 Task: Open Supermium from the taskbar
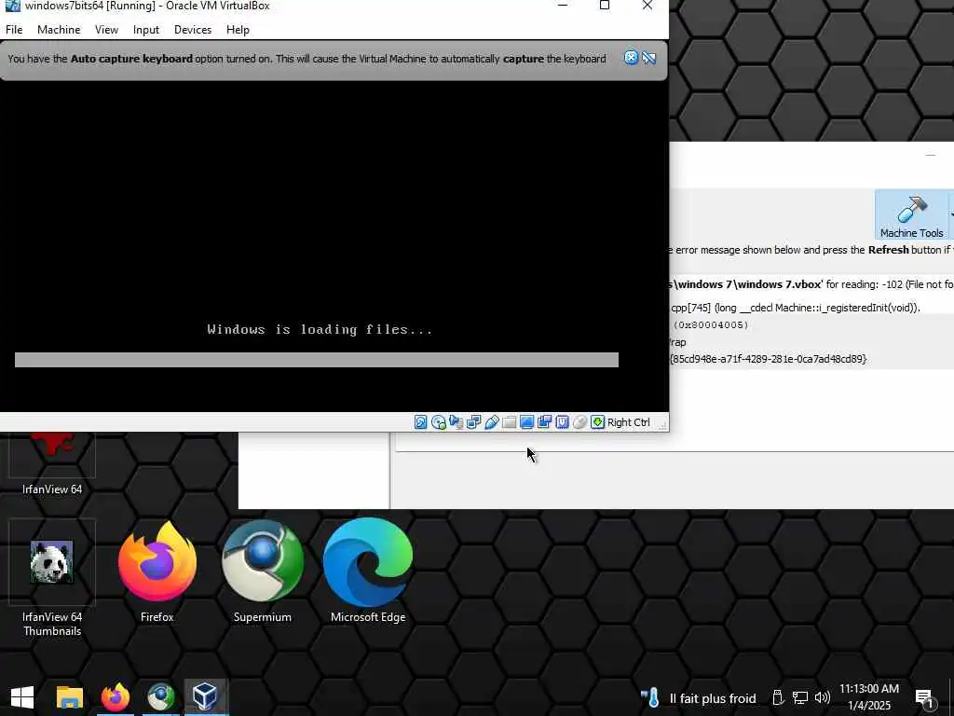(160, 697)
